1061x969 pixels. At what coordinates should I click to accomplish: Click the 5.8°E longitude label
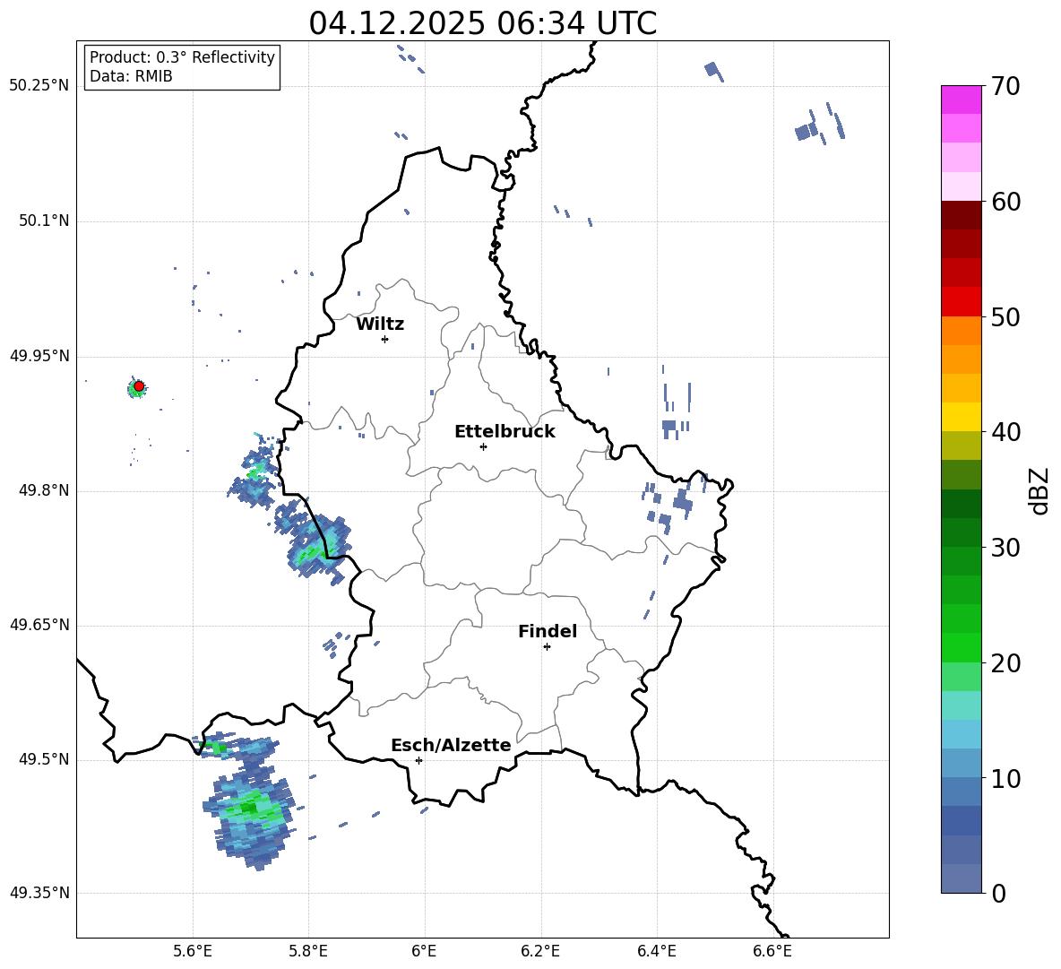(308, 951)
